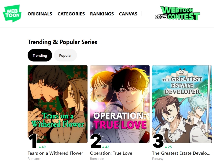Go to the RANKINGS page
This screenshot has width=214, height=164.
tap(102, 14)
